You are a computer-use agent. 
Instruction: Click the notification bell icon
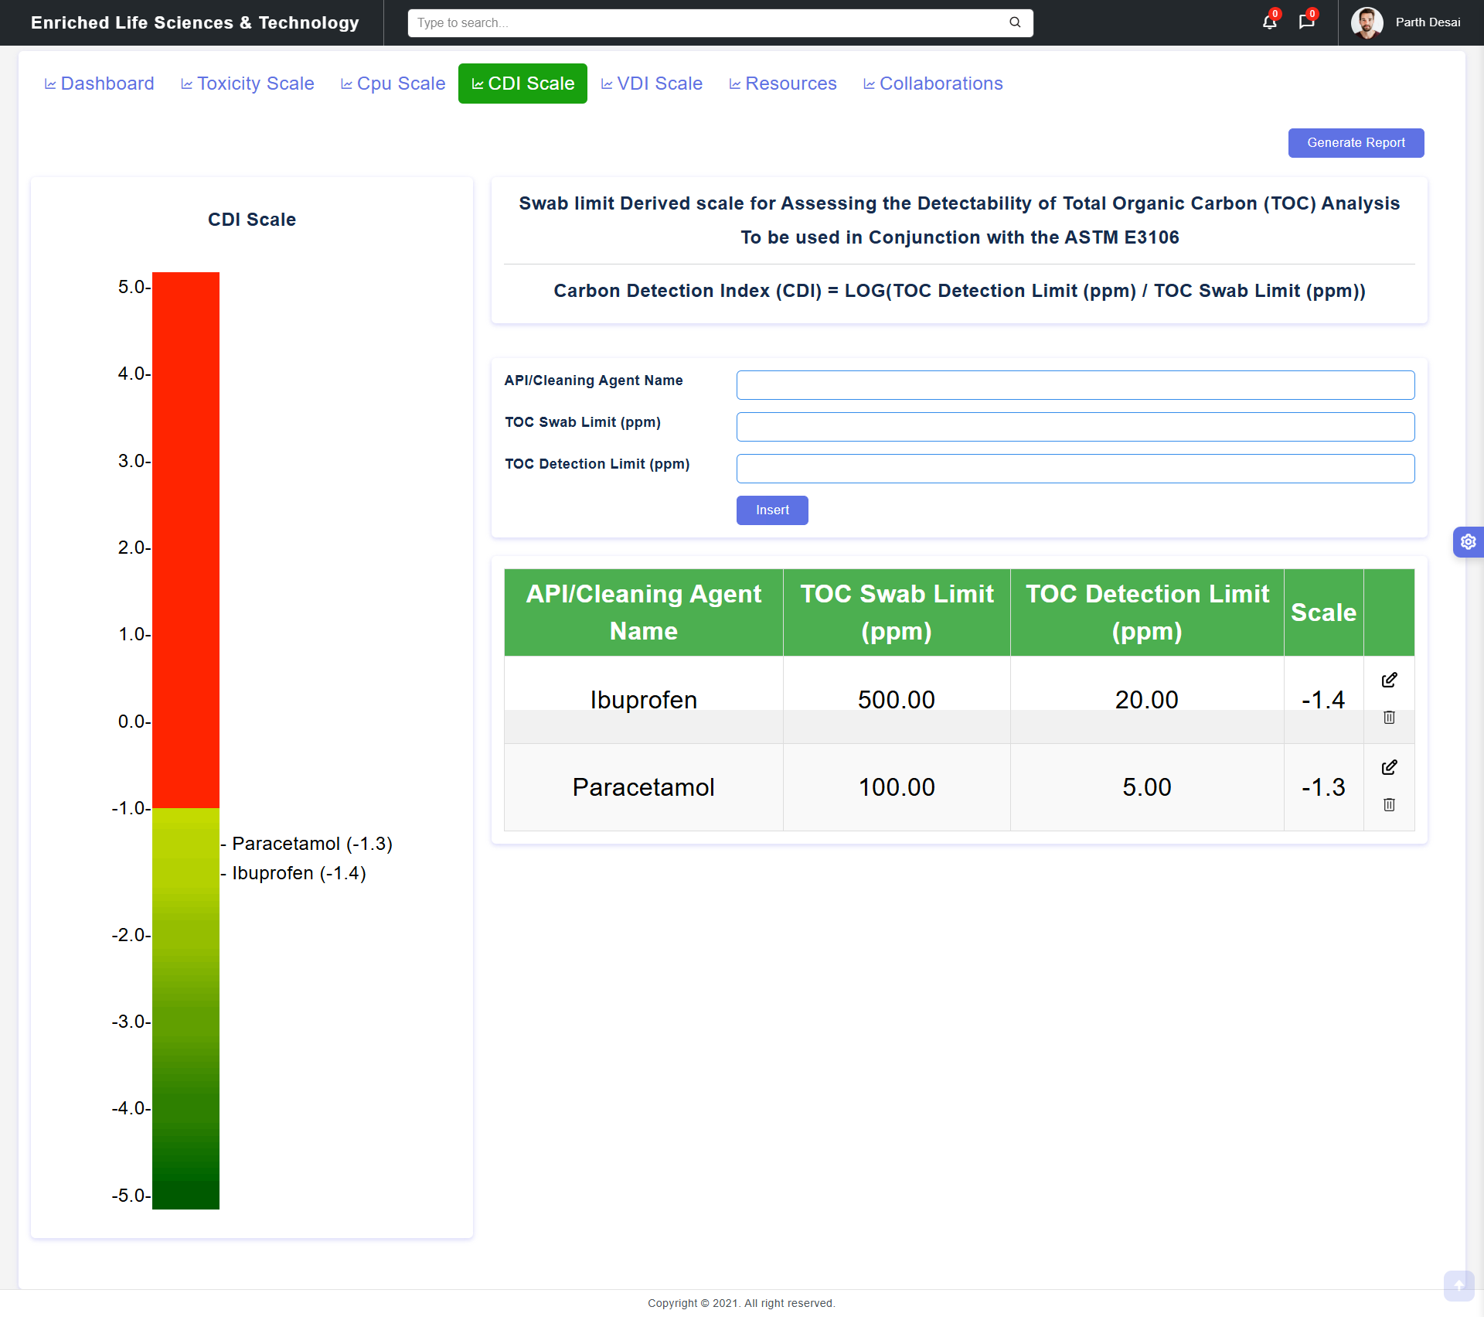1269,22
